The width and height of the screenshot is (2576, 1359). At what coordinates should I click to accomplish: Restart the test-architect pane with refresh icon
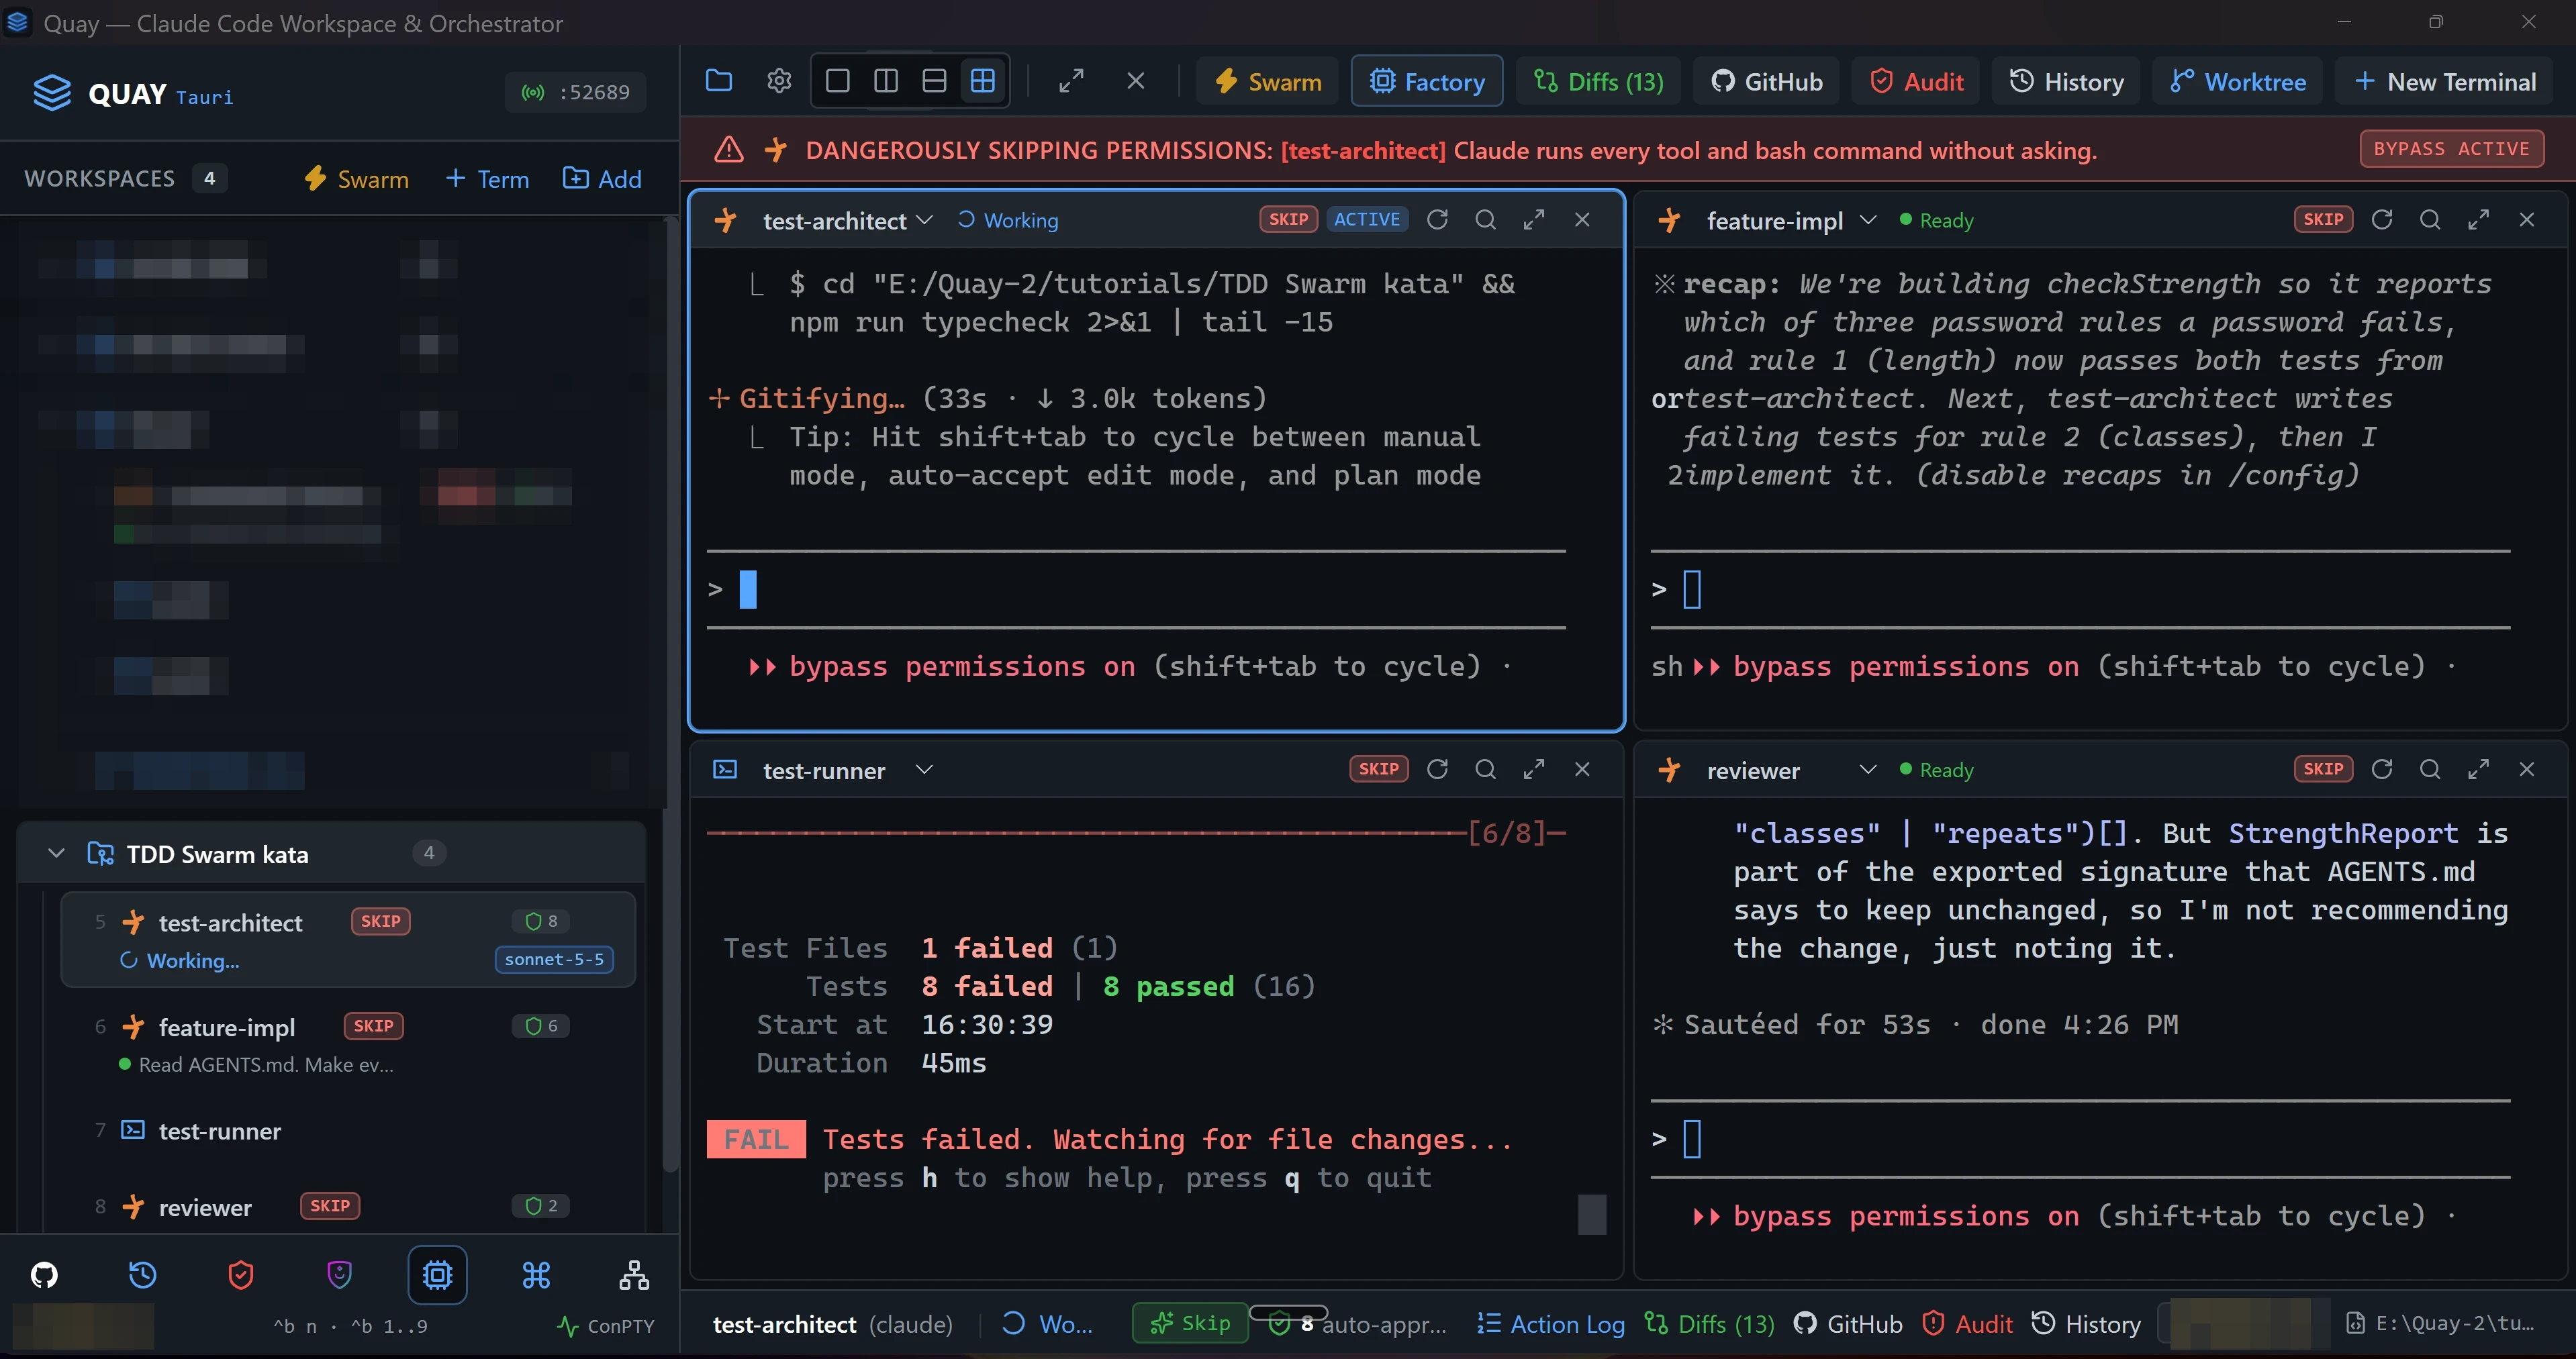click(x=1437, y=219)
